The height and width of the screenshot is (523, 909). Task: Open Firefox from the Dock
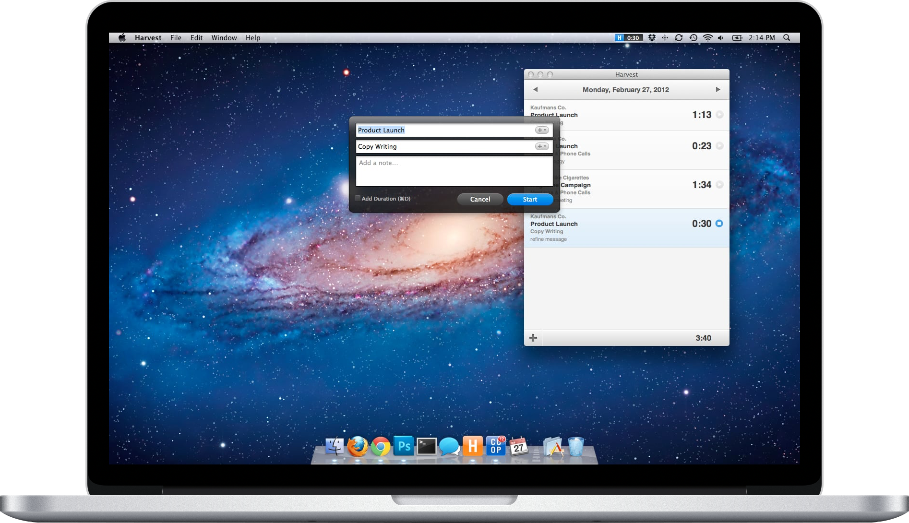click(357, 447)
